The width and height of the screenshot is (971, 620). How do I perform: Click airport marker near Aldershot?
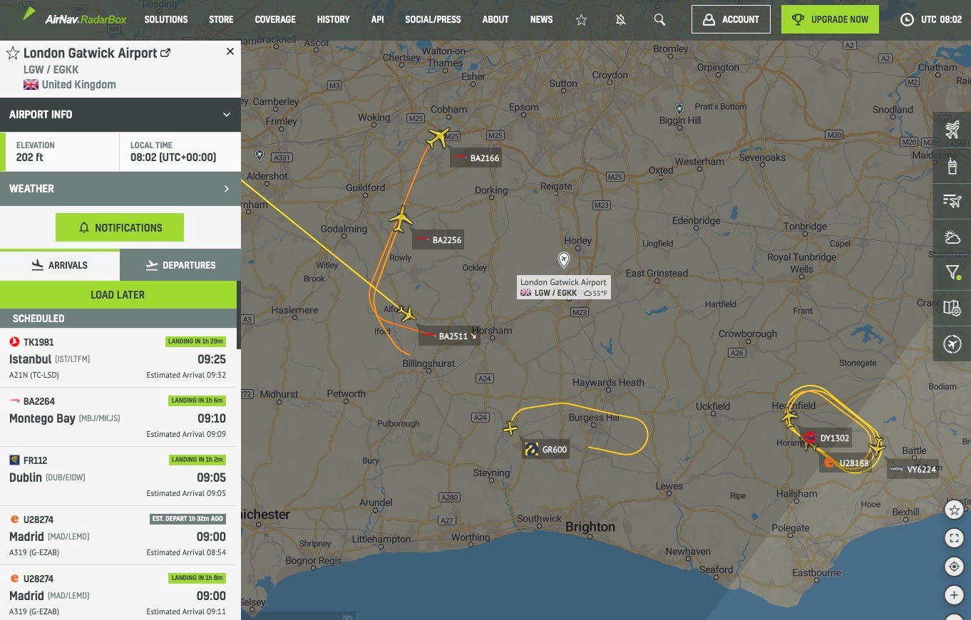pyautogui.click(x=260, y=155)
